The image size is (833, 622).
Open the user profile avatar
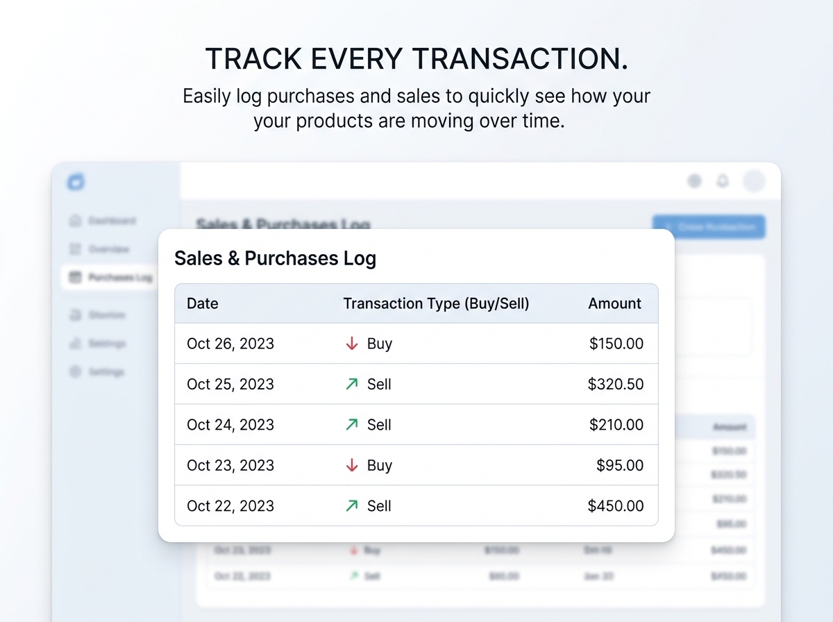pyautogui.click(x=753, y=181)
